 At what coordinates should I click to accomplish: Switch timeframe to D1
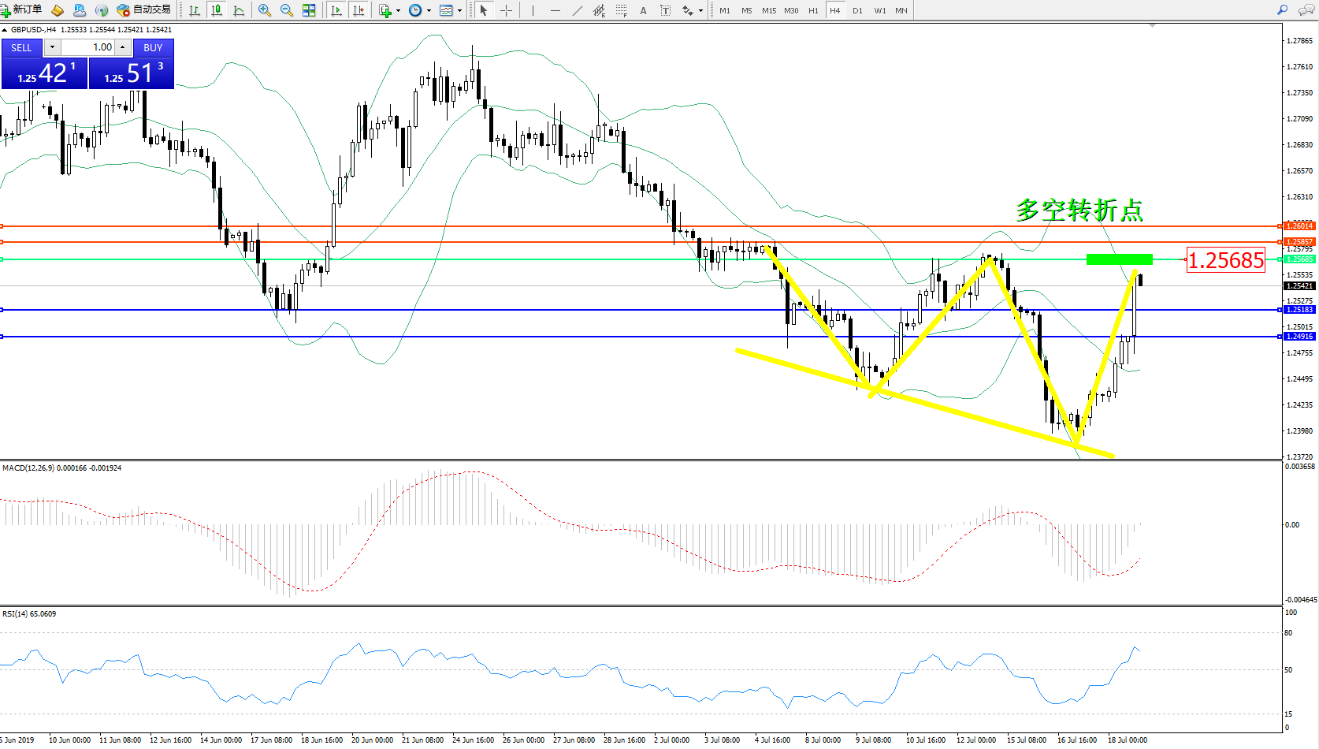pyautogui.click(x=857, y=10)
